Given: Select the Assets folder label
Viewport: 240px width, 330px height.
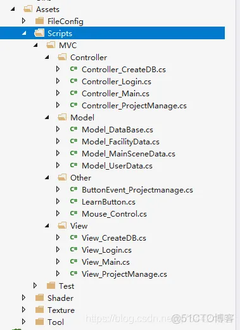Looking at the screenshot, I should (47, 10).
